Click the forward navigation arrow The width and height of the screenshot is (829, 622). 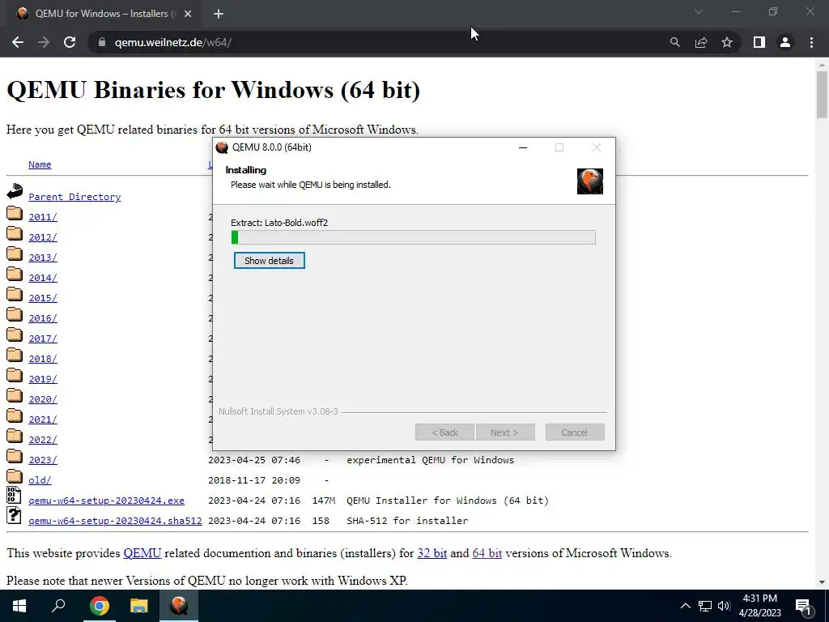coord(44,42)
